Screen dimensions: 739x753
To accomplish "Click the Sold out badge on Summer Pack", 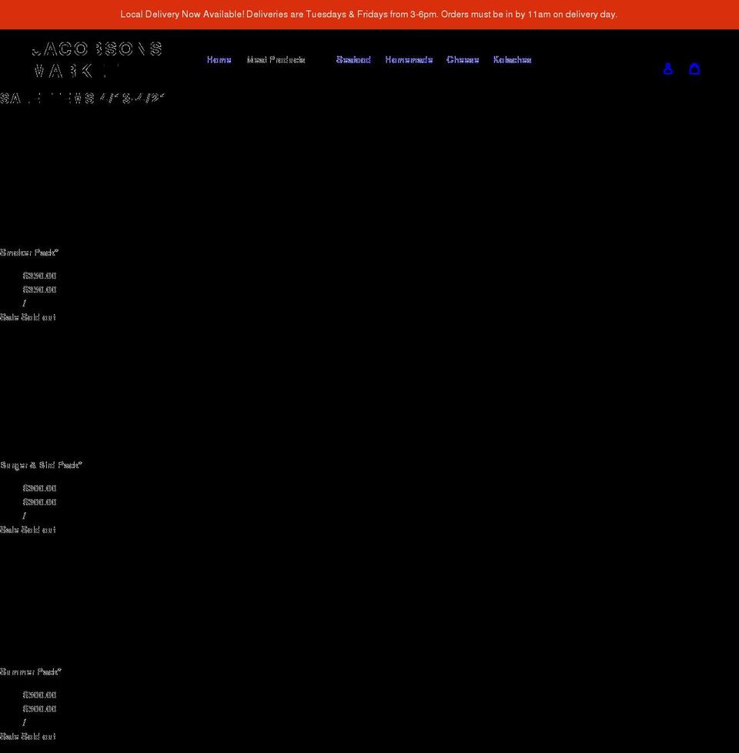I will [37, 736].
